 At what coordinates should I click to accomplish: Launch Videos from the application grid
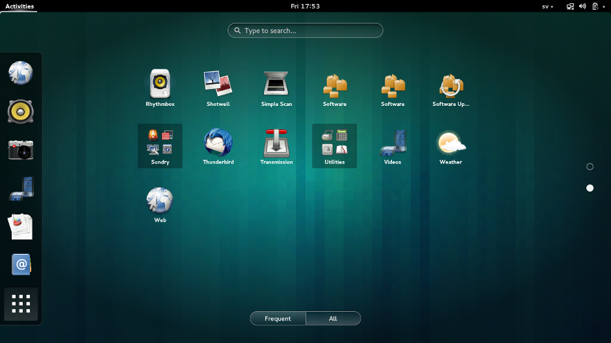point(393,146)
